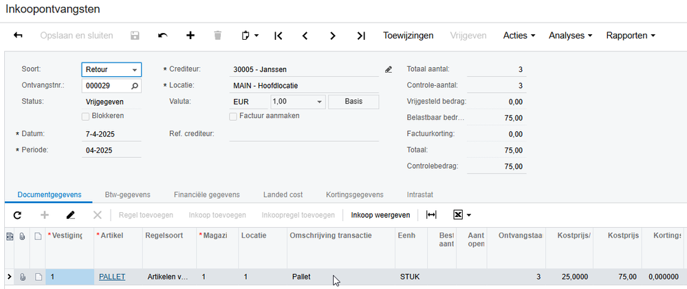Click Regel toevoegen

click(146, 215)
